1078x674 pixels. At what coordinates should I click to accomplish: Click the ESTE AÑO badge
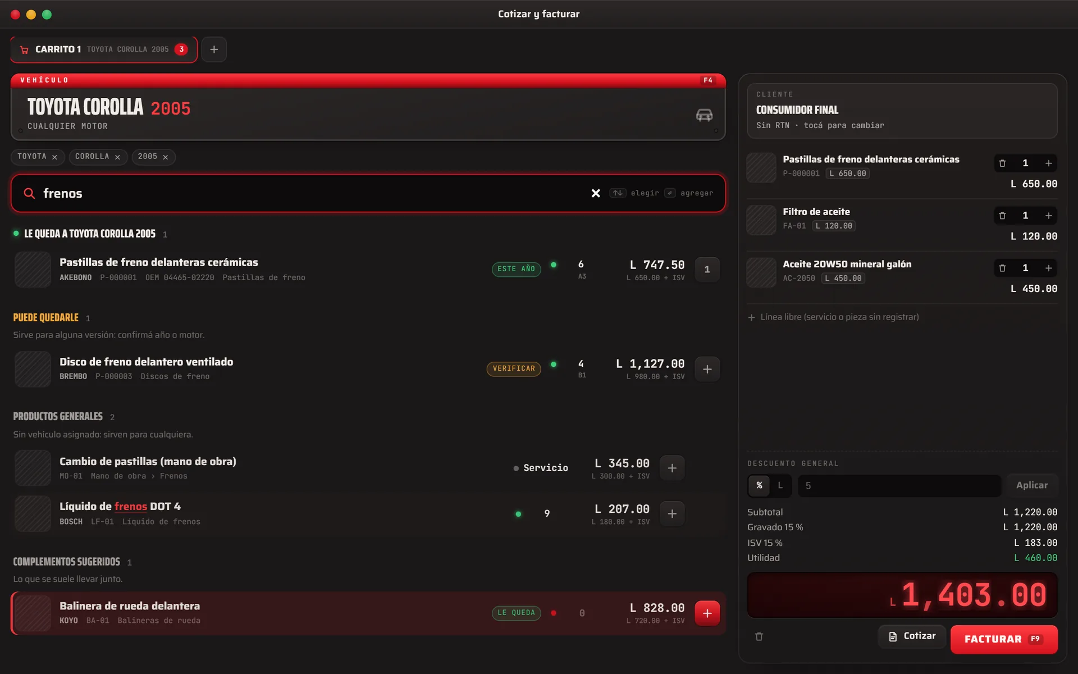516,269
